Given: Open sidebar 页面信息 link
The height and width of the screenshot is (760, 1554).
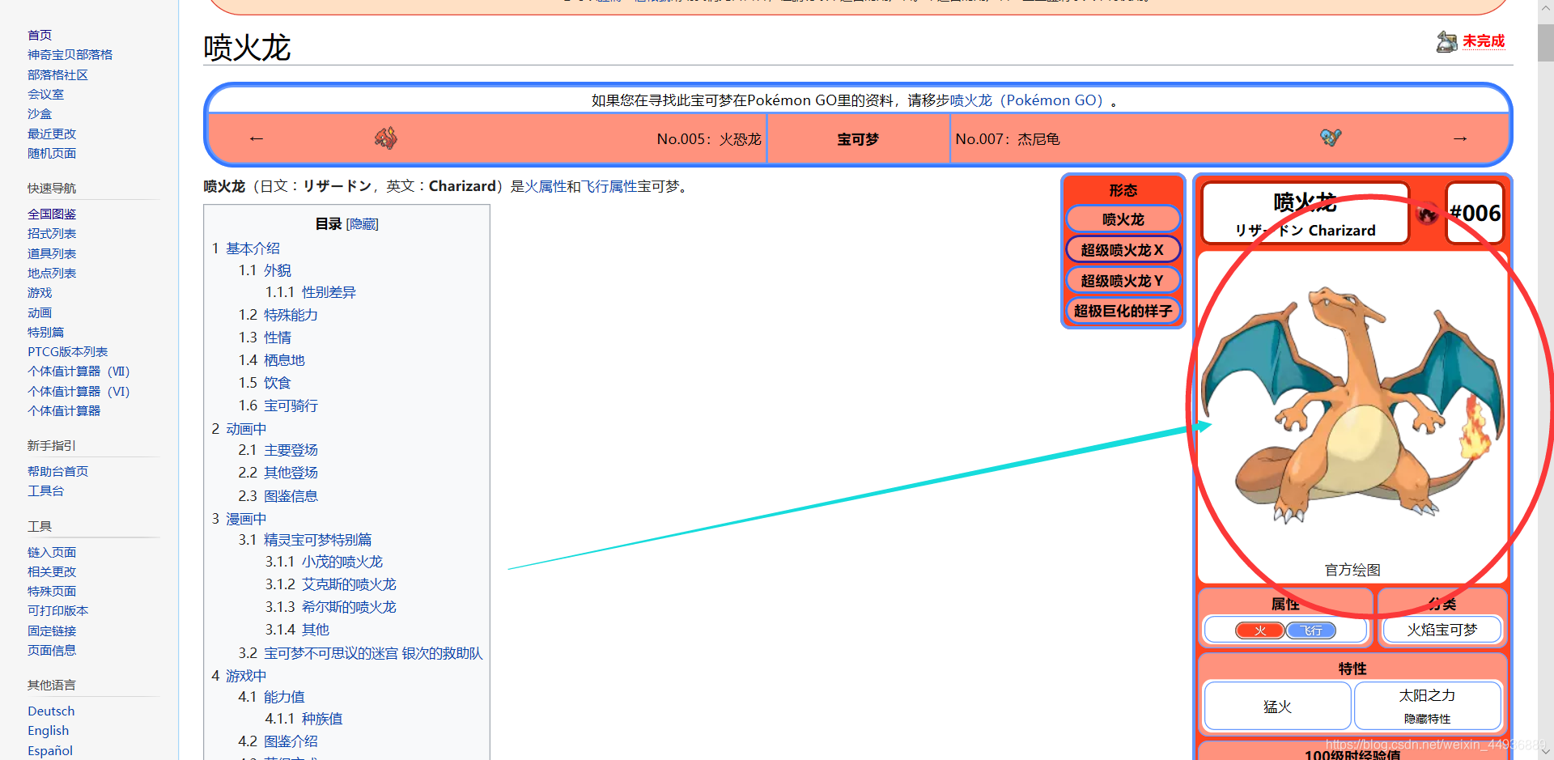Looking at the screenshot, I should pyautogui.click(x=52, y=650).
